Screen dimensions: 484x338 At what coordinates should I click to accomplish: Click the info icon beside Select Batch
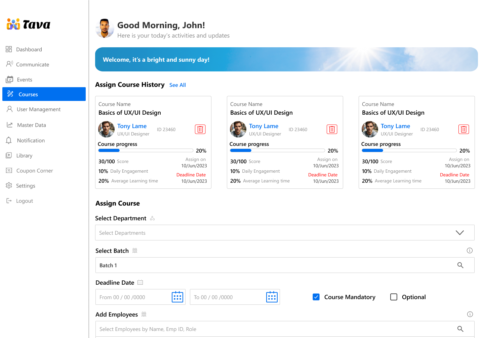coord(470,250)
